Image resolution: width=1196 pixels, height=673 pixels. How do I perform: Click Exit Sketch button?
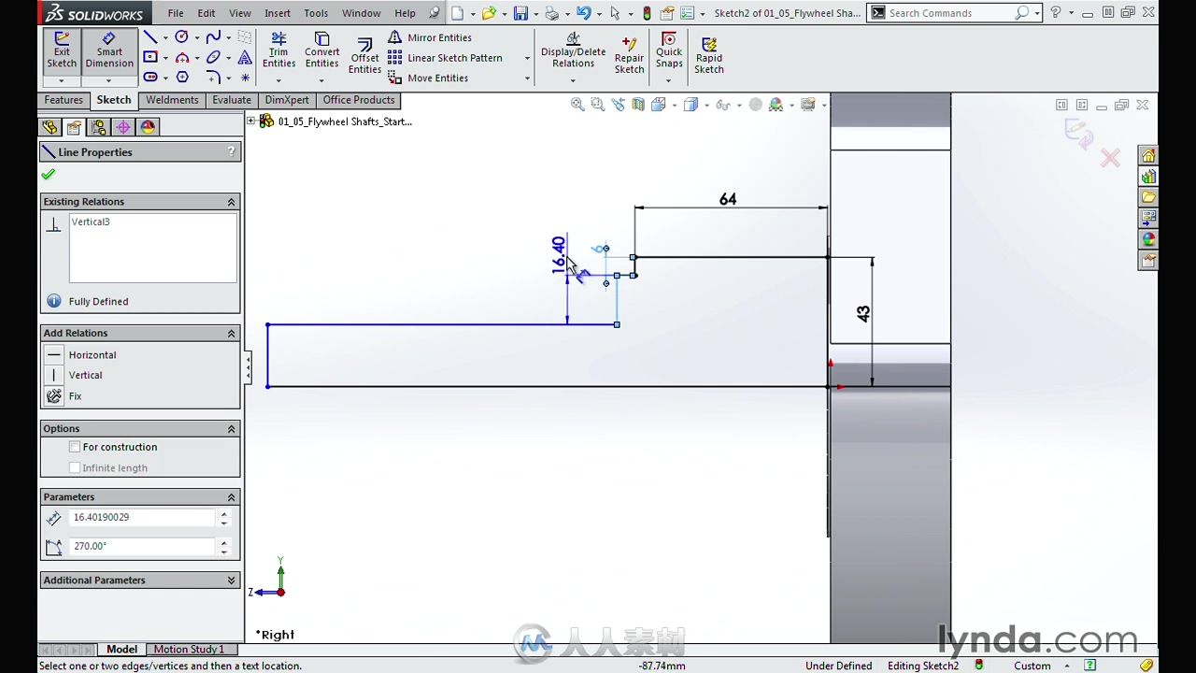(x=62, y=50)
